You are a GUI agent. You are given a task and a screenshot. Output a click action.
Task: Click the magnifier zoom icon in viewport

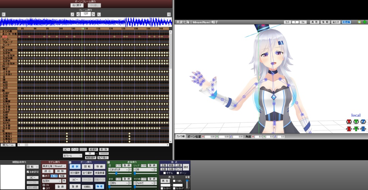click(359, 22)
